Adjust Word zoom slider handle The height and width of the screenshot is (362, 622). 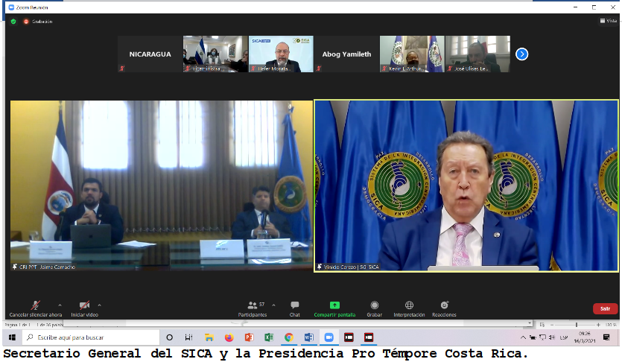577,325
